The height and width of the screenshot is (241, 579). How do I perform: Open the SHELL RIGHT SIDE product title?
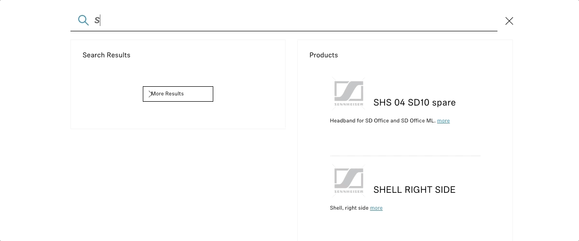pyautogui.click(x=414, y=190)
